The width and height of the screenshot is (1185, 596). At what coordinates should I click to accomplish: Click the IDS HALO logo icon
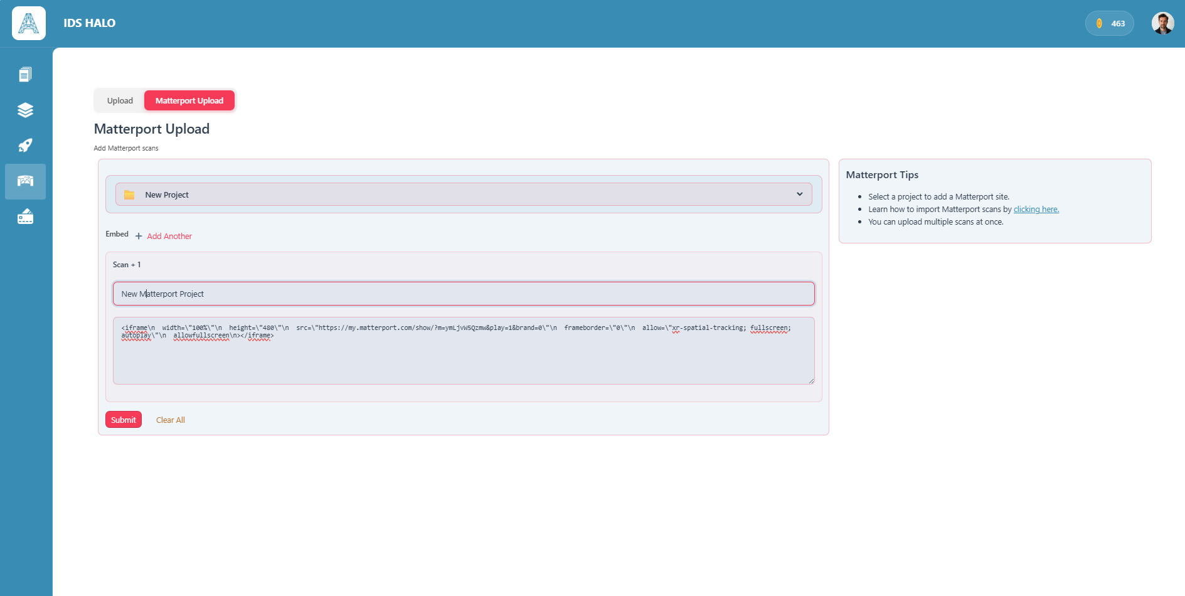(x=29, y=23)
